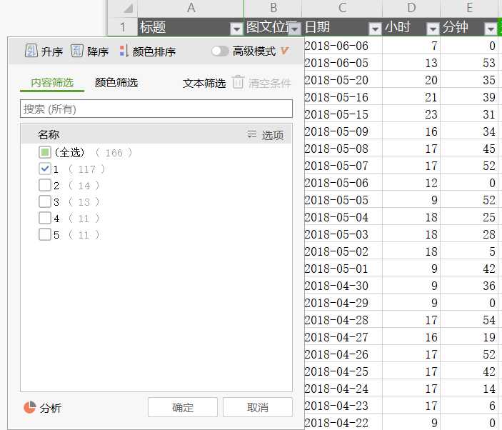Click minute cell 5 in 2018-05-02 row
The height and width of the screenshot is (430, 502).
tap(469, 251)
